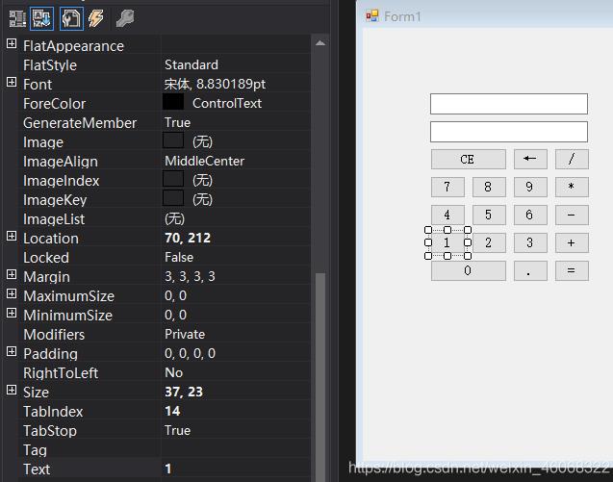
Task: Click the FlatStyle value Standard
Action: pos(192,64)
